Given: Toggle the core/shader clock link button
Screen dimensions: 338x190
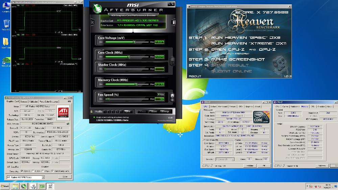Looking at the screenshot, I should click(x=172, y=61).
